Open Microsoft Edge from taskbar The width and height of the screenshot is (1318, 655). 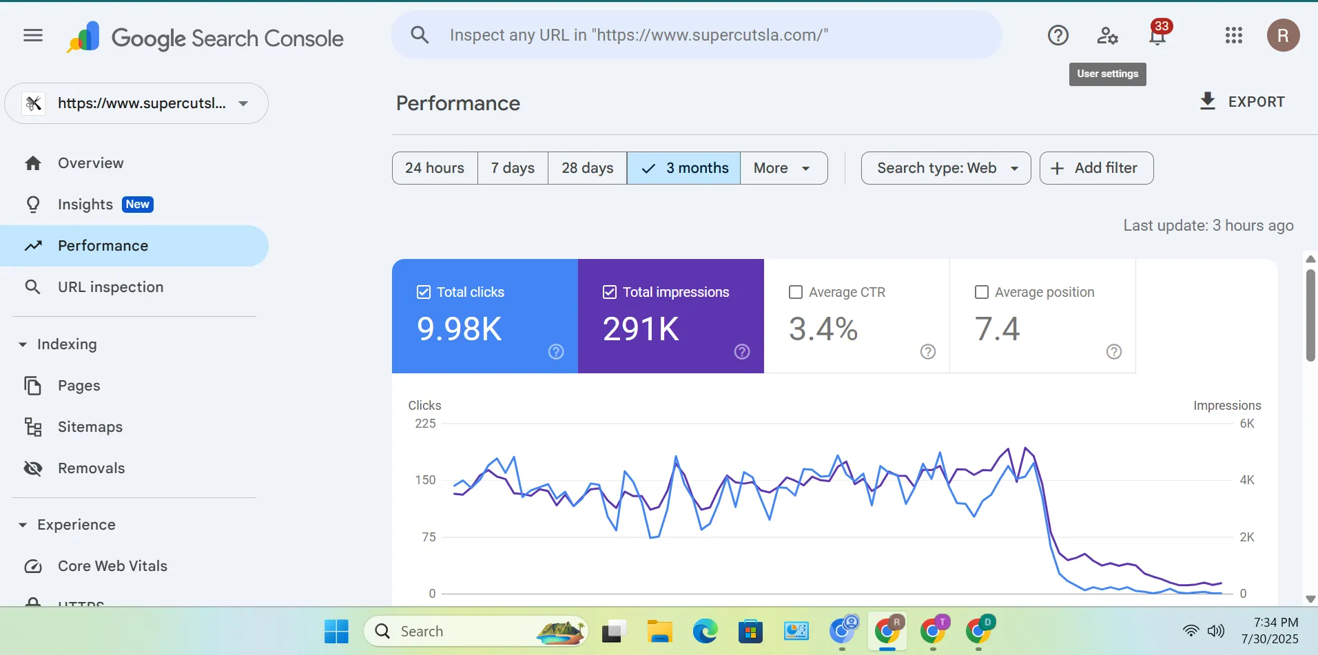(x=705, y=631)
